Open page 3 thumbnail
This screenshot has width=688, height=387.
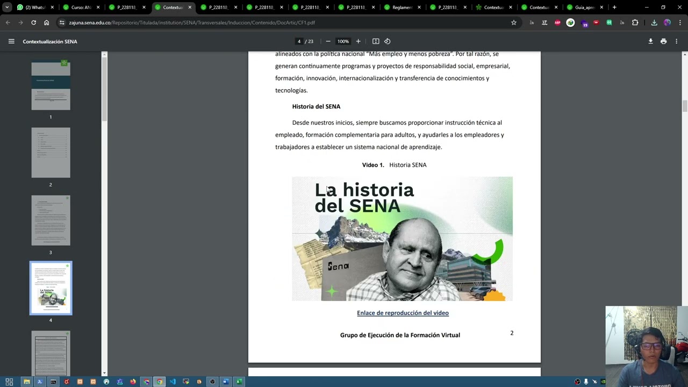coord(51,220)
